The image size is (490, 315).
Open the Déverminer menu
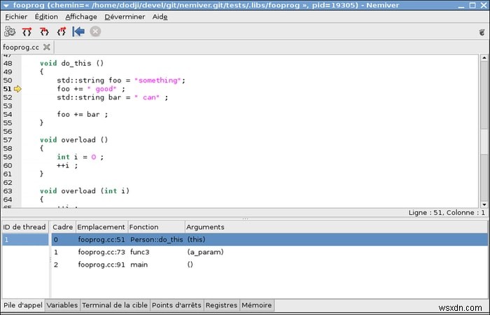click(x=125, y=17)
